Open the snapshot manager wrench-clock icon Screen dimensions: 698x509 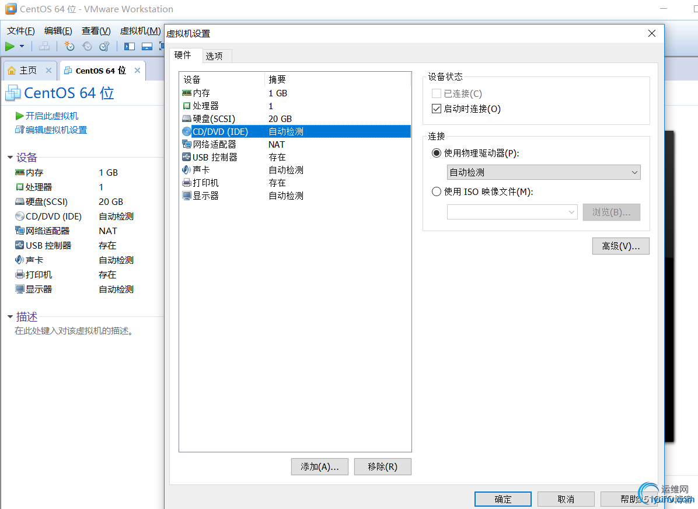(104, 46)
